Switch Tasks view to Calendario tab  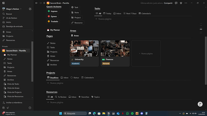pos(145,13)
